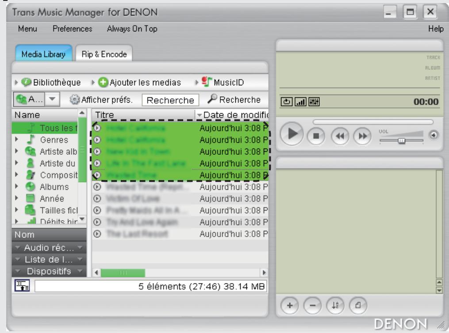Click the Recherche search input field
The height and width of the screenshot is (333, 449).
(170, 100)
